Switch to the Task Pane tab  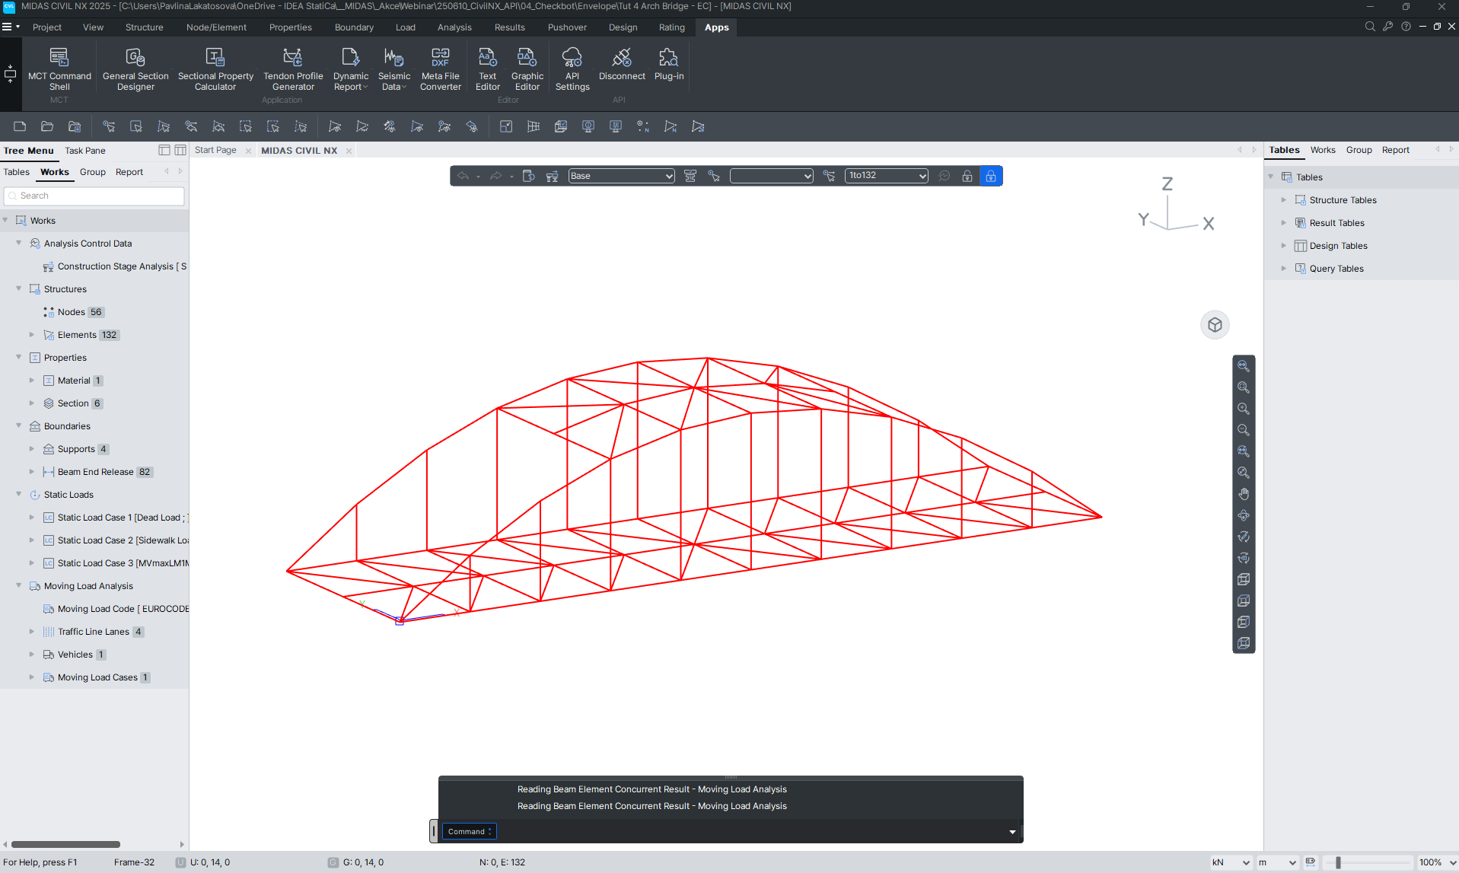click(85, 151)
